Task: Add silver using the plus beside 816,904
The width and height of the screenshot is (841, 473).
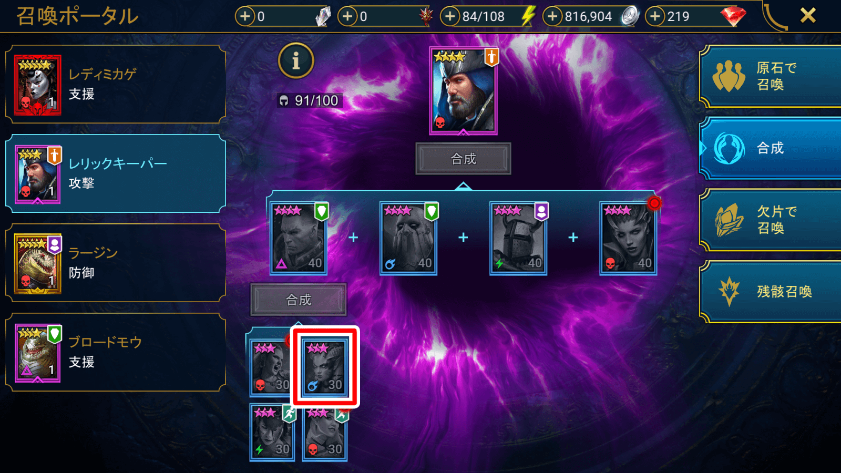Action: pyautogui.click(x=552, y=16)
